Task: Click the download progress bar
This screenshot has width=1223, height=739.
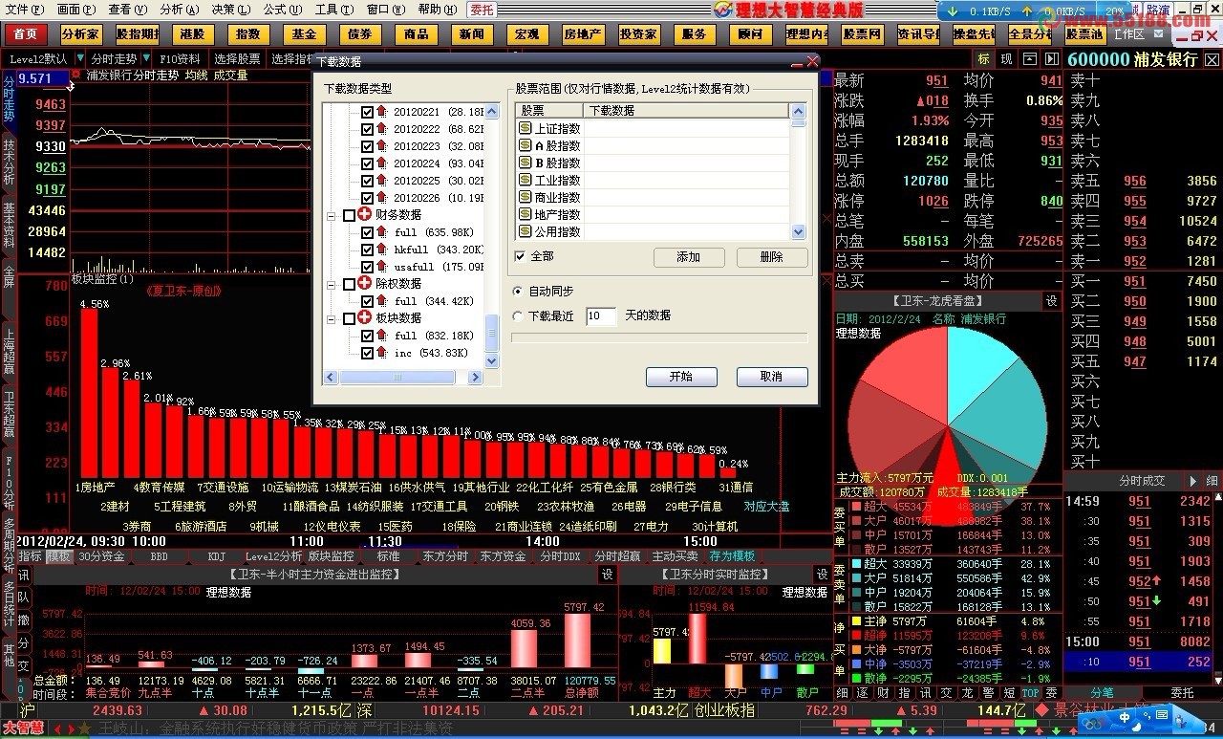Action: pos(659,337)
